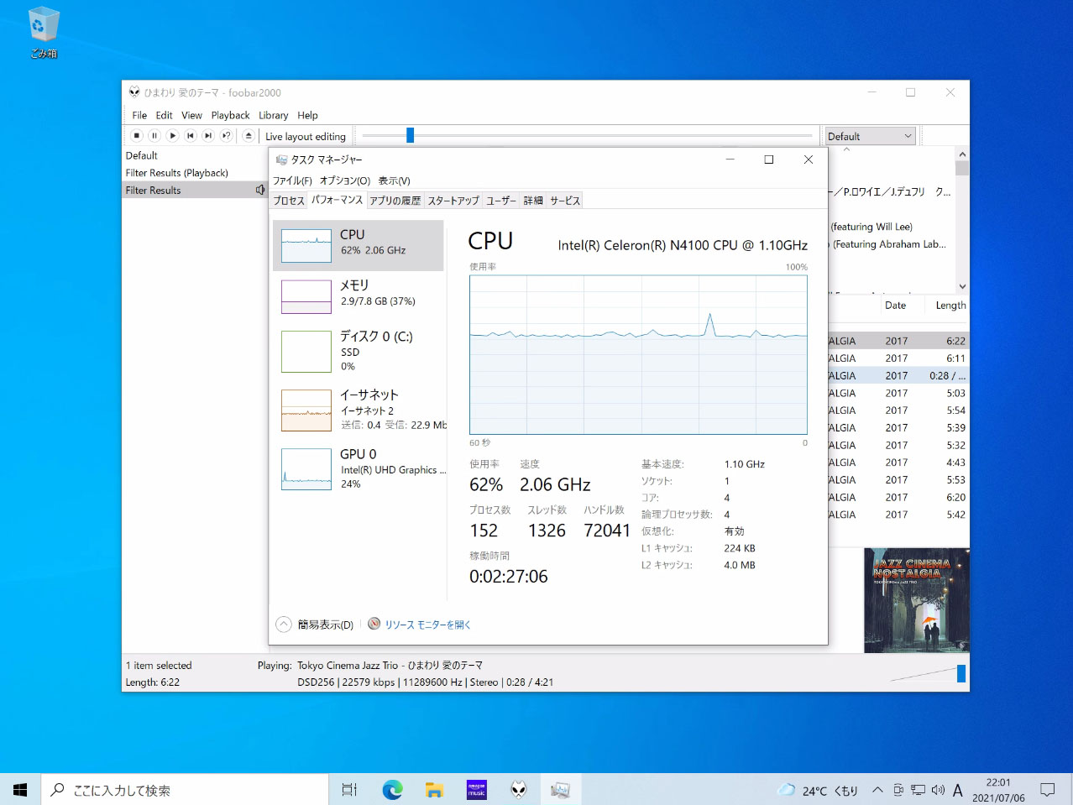This screenshot has height=805, width=1073.
Task: Pause the current track
Action: (x=154, y=135)
